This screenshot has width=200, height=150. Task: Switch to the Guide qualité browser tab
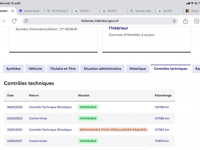[30, 11]
